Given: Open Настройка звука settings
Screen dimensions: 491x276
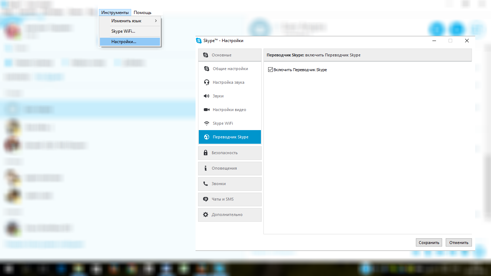Looking at the screenshot, I should tap(230, 82).
